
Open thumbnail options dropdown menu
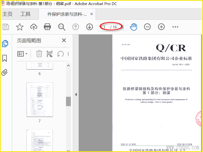(22, 54)
